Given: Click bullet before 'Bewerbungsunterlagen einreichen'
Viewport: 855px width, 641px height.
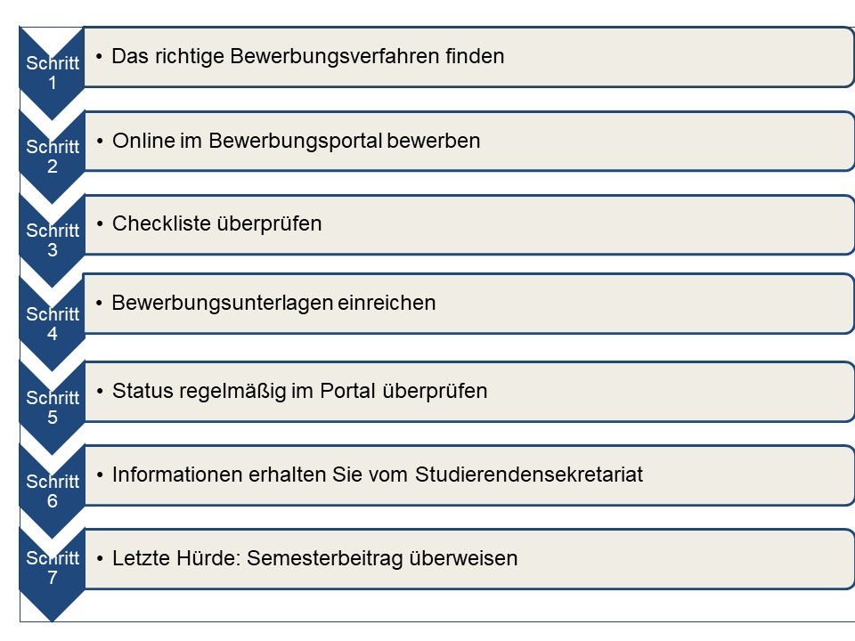Looking at the screenshot, I should coord(99,303).
